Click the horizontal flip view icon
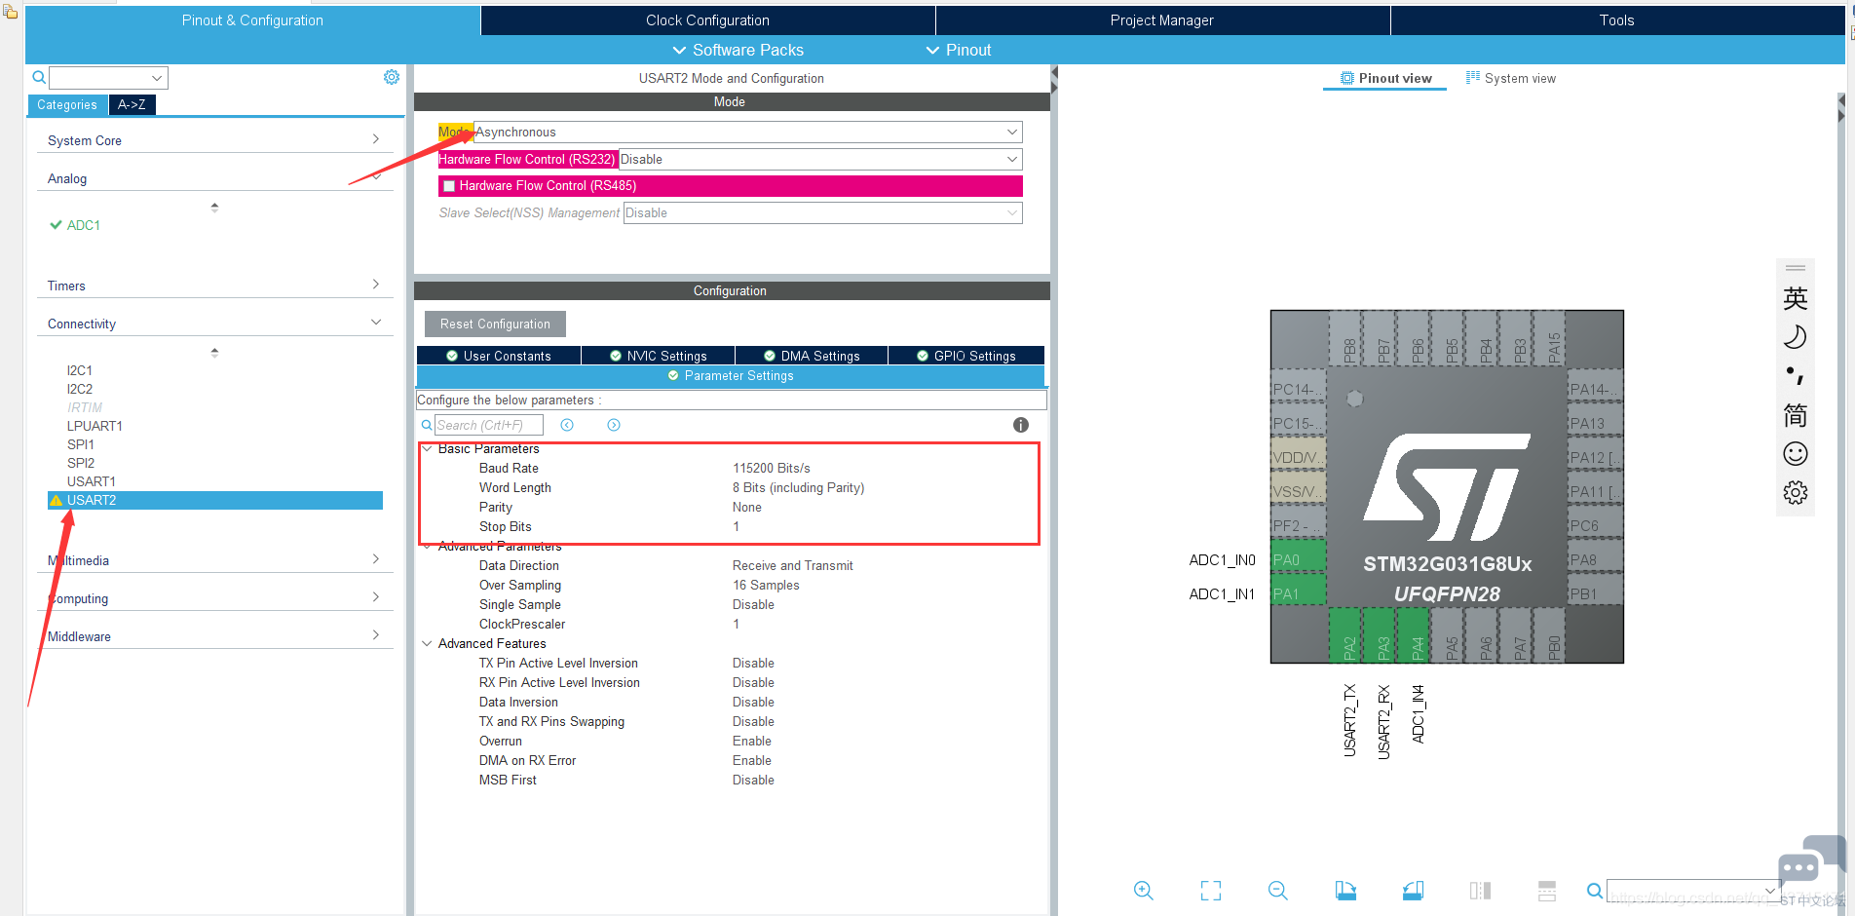Image resolution: width=1855 pixels, height=916 pixels. pyautogui.click(x=1480, y=890)
